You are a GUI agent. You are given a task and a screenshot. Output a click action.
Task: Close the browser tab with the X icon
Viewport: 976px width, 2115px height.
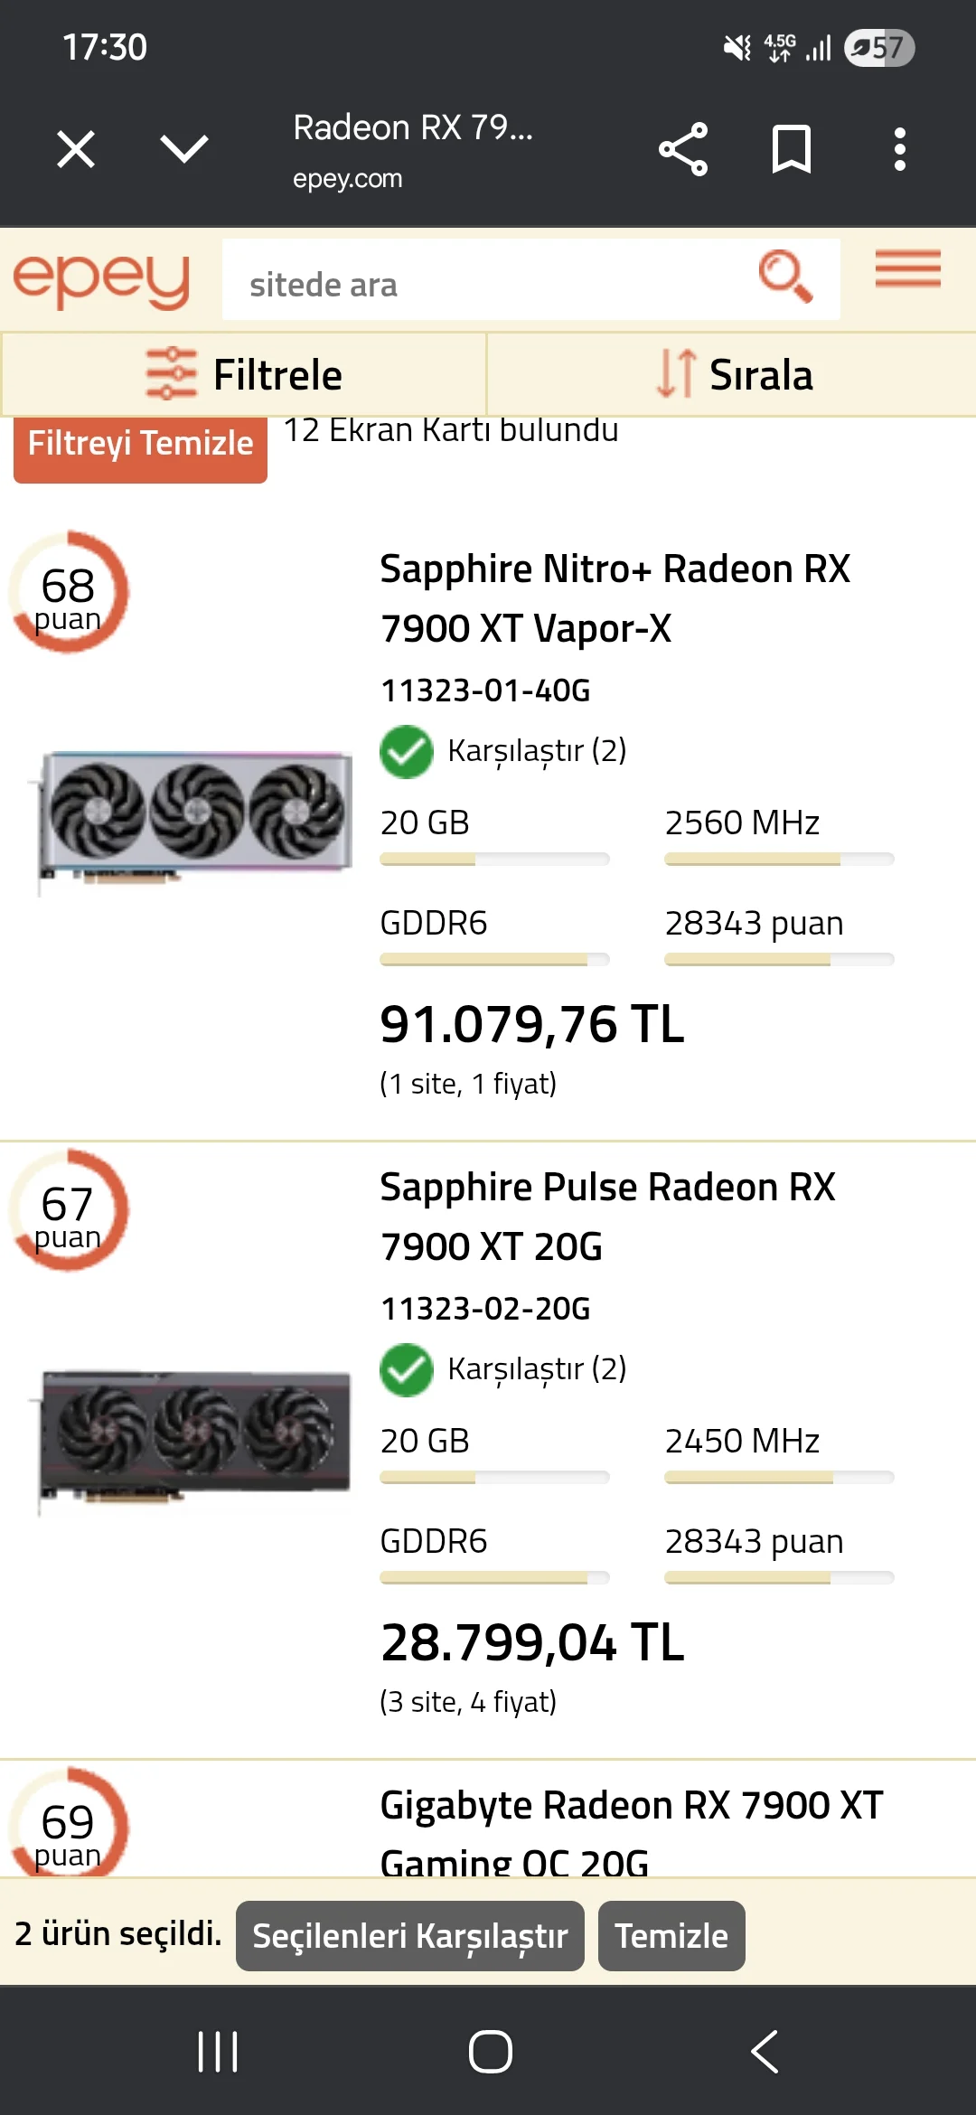click(x=76, y=149)
